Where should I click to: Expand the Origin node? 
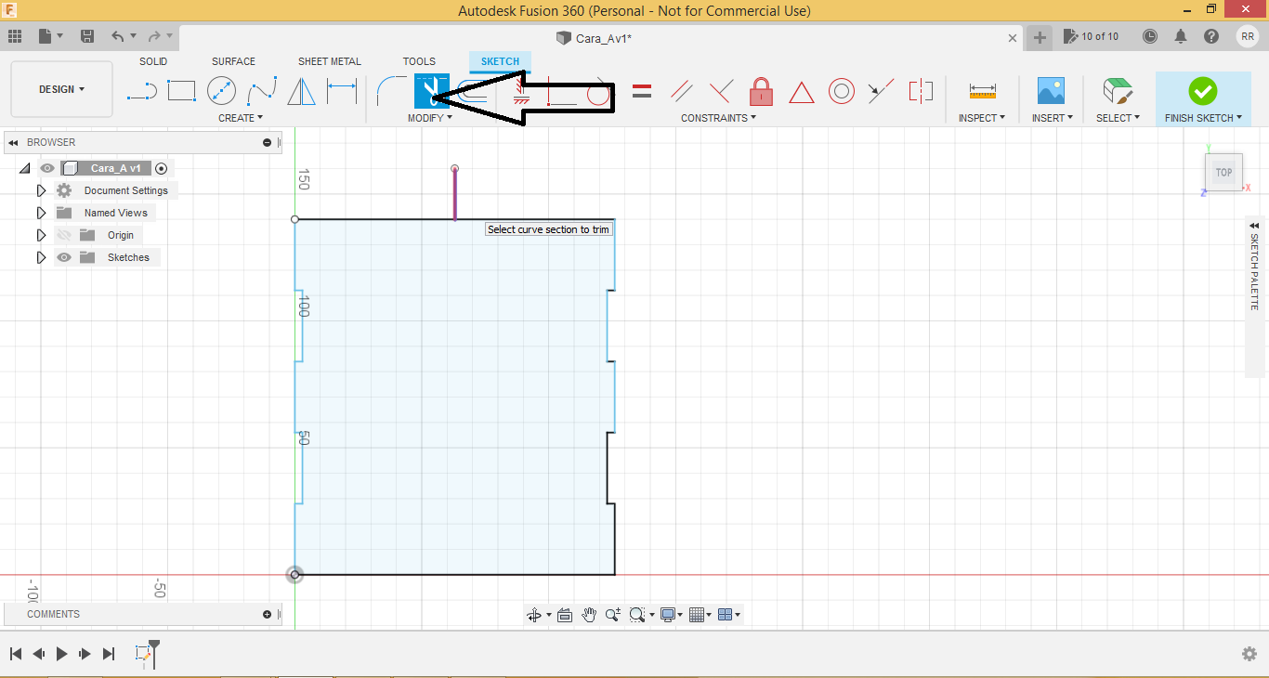(x=41, y=235)
